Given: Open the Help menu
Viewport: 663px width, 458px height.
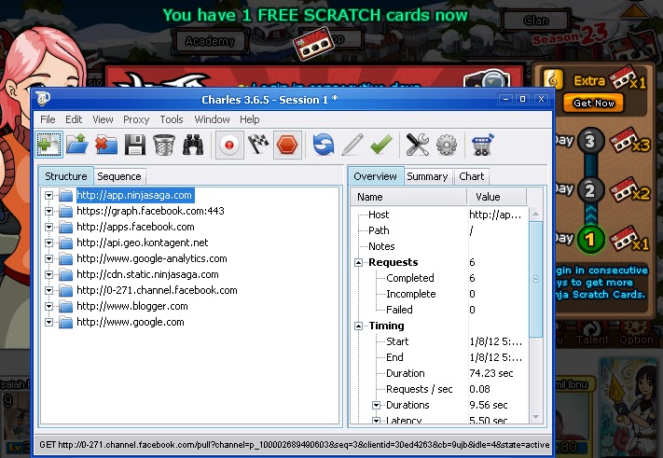Looking at the screenshot, I should point(250,119).
